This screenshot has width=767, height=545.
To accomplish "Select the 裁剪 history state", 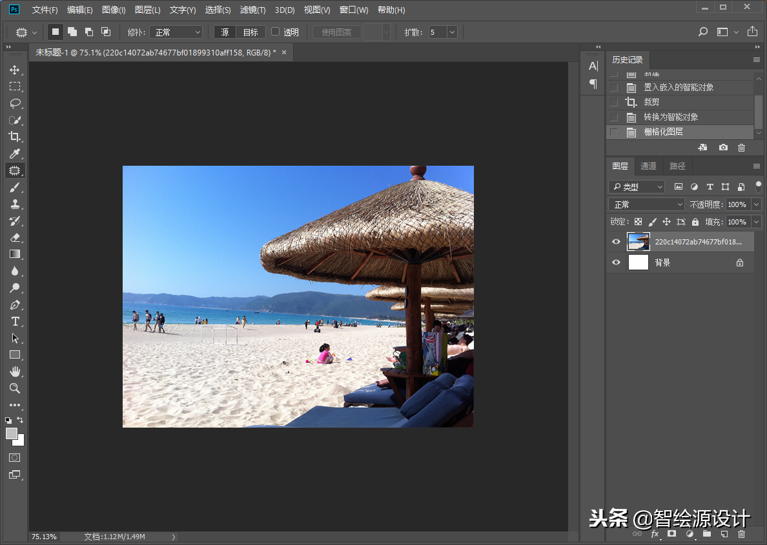I will (x=651, y=103).
